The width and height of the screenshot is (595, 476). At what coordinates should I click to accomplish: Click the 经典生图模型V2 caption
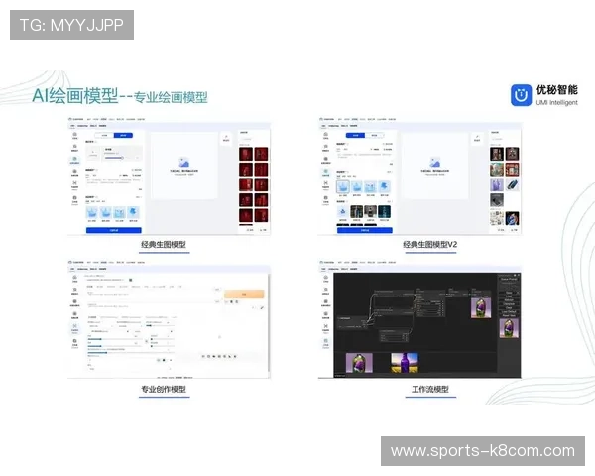430,245
